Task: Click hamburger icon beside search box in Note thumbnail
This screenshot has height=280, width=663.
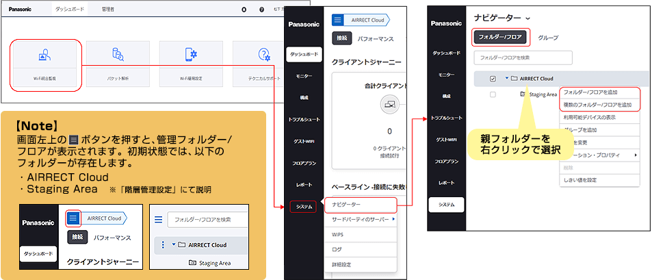Action: pyautogui.click(x=159, y=220)
